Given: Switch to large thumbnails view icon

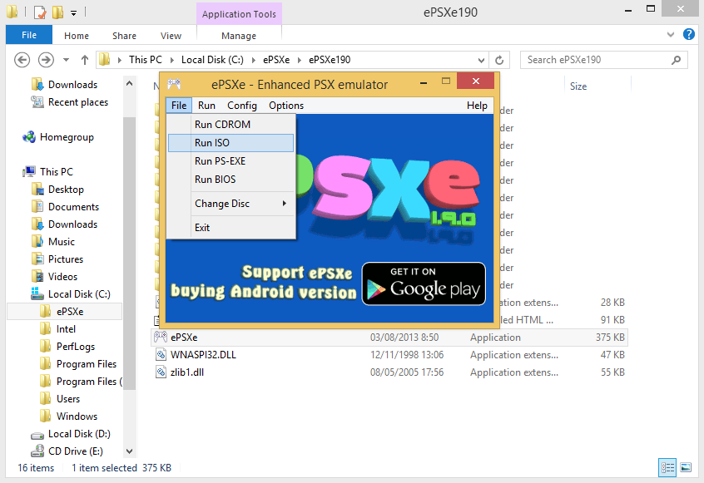Looking at the screenshot, I should click(x=686, y=468).
